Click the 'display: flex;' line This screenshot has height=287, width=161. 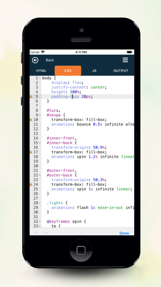pyautogui.click(x=67, y=82)
